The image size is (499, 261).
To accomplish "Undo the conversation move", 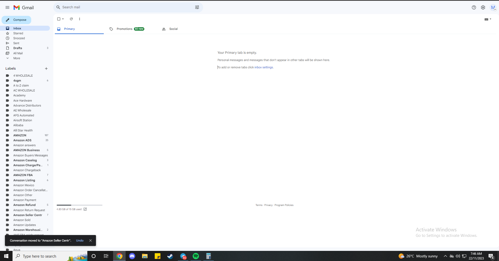I will [x=80, y=240].
